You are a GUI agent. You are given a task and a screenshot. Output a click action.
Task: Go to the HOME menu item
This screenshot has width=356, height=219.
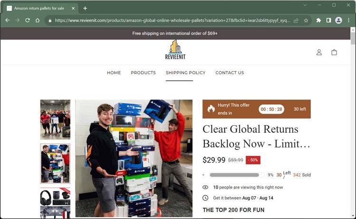coord(114,73)
